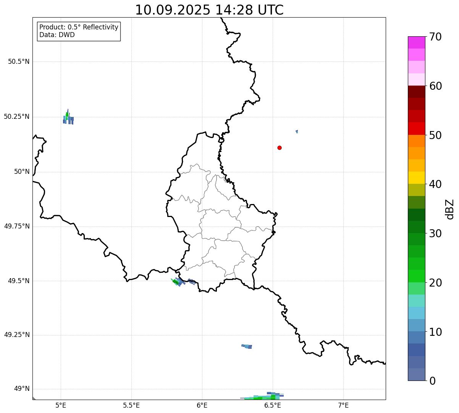Pick the bright green swatch just above 20

(x=416, y=276)
